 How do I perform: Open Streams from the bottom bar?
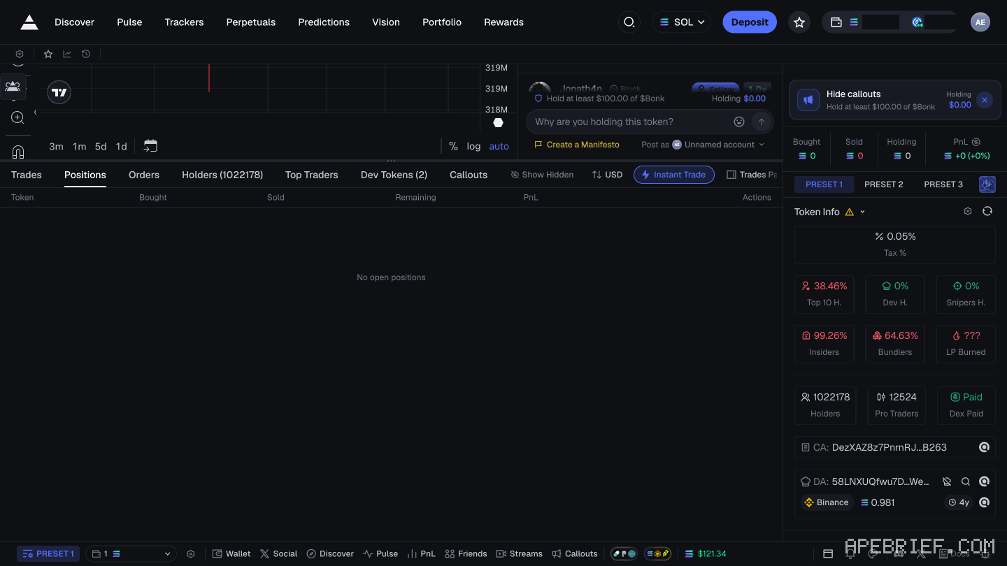520,553
